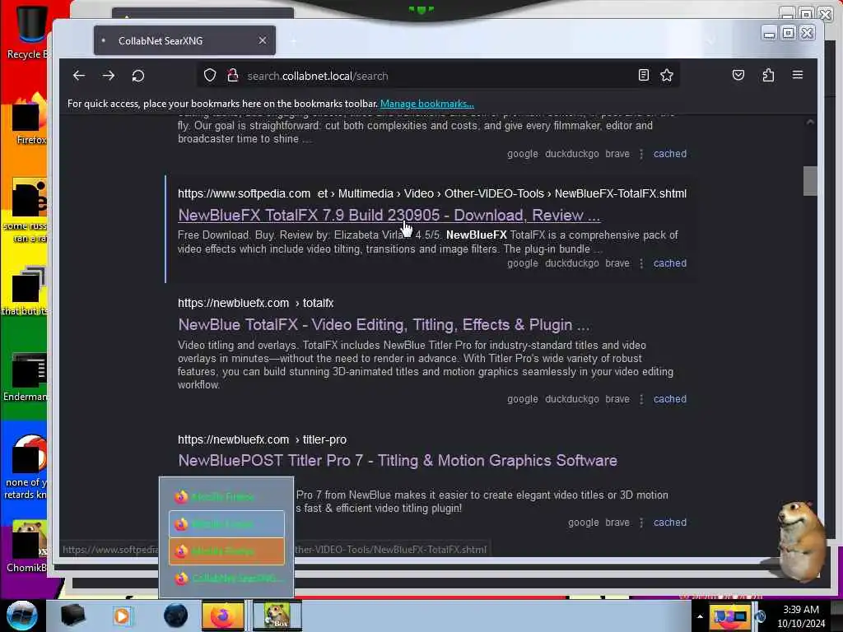Expand three-dot options for totalfx result
Viewport: 843px width, 632px height.
point(640,399)
